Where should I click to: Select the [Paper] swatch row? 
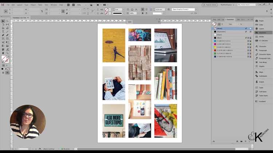(x=232, y=35)
